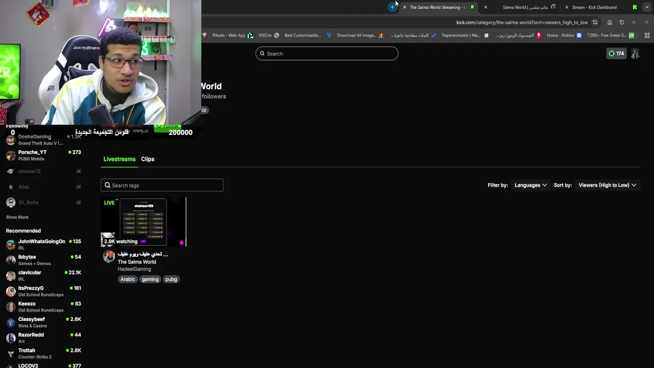Go to browser home page icon
Image resolution: width=654 pixels, height=368 pixels.
tap(610, 22)
